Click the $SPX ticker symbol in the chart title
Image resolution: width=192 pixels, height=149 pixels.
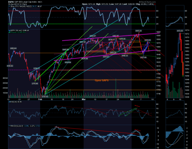[x=11, y=2]
